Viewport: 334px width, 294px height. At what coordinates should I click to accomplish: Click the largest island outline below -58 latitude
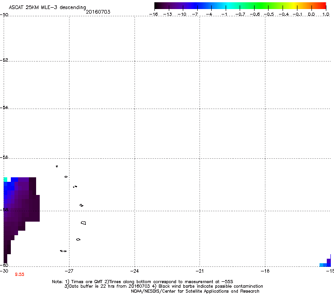pyautogui.click(x=83, y=223)
